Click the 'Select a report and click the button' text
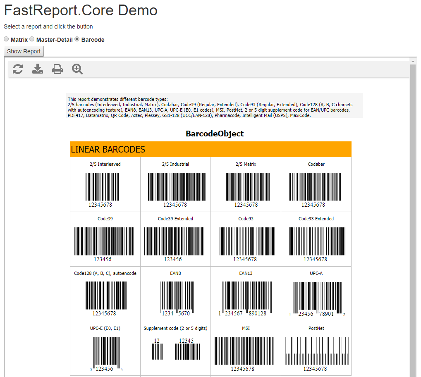The height and width of the screenshot is (377, 421). tap(48, 26)
